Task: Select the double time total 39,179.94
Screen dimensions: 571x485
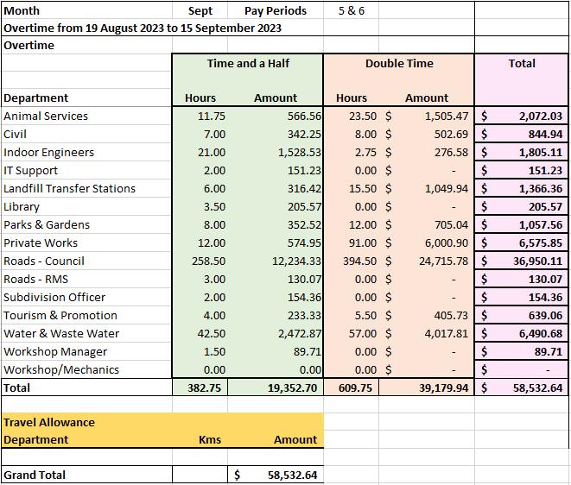Action: pyautogui.click(x=427, y=387)
